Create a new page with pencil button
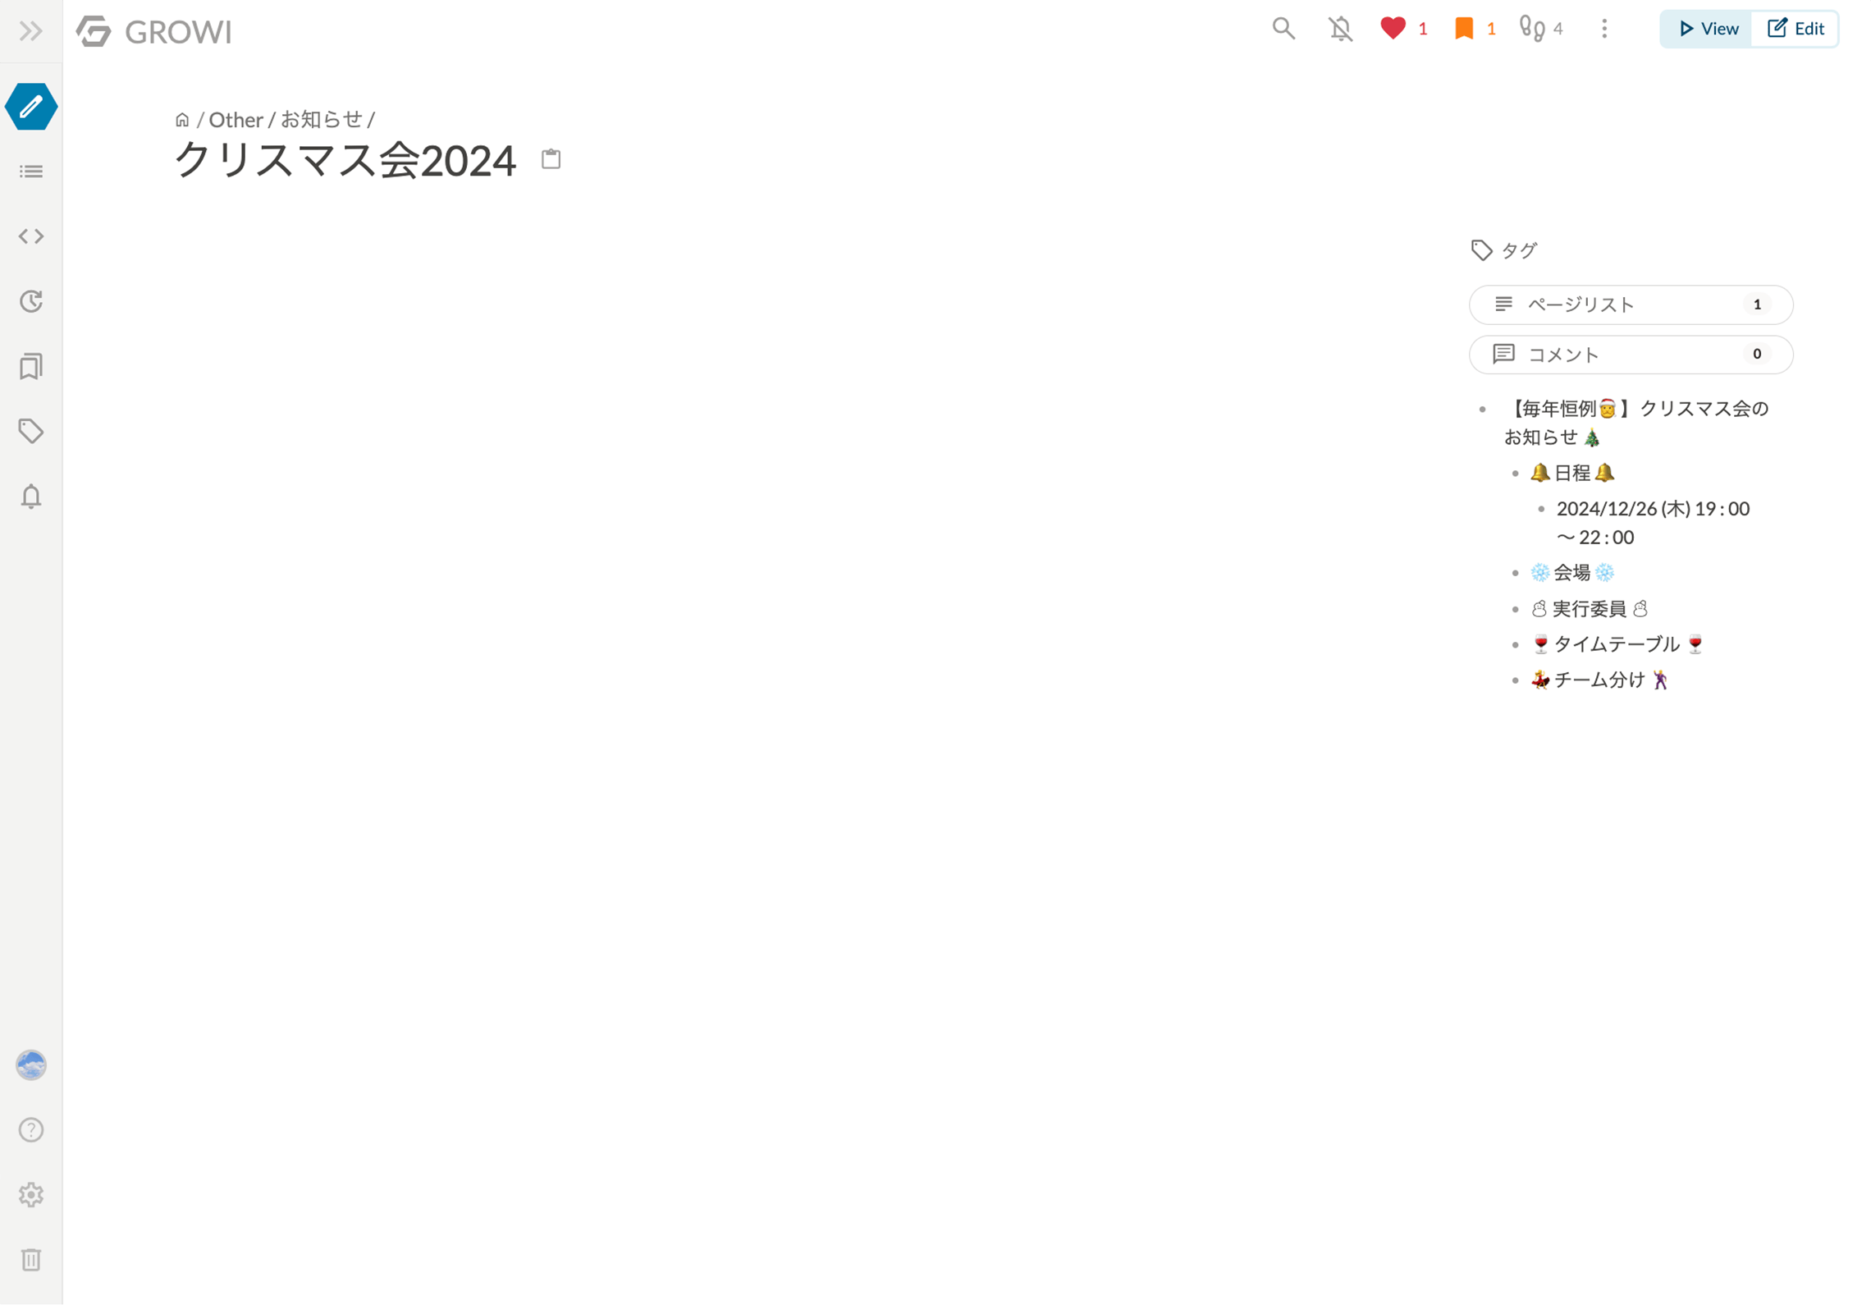The height and width of the screenshot is (1305, 1871). pos(31,107)
